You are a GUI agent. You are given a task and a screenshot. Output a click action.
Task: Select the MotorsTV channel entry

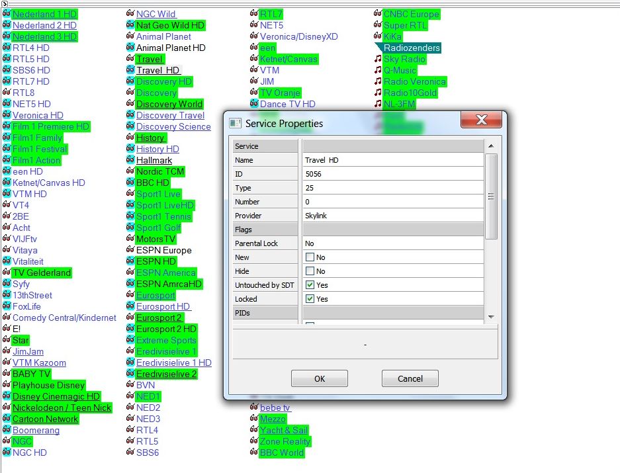(155, 239)
